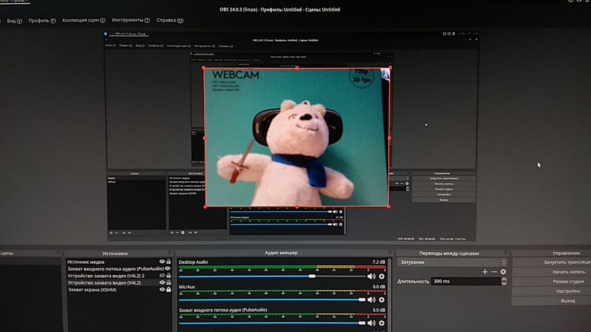Screen dimensions: 591x332
Task: Open the Профиль menu
Action: click(42, 21)
